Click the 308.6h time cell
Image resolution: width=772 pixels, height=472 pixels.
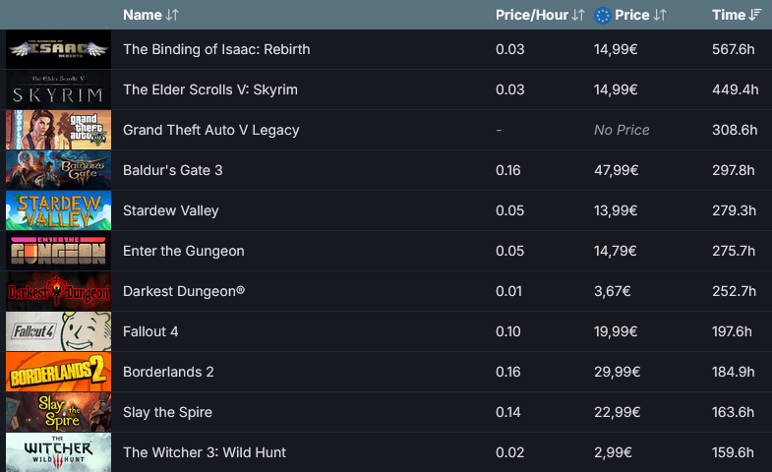735,130
